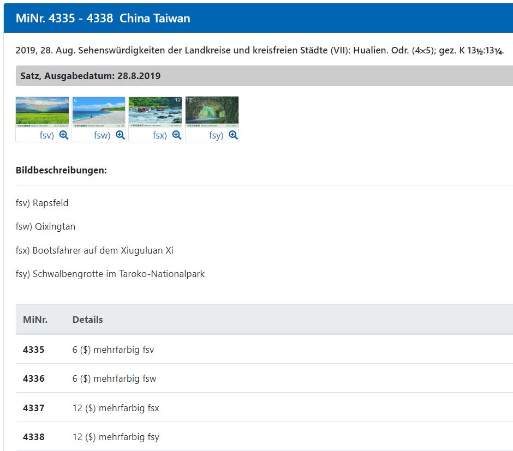Select the fsy) link below the fourth stamp
Screen dimensions: 513x451
(x=216, y=135)
